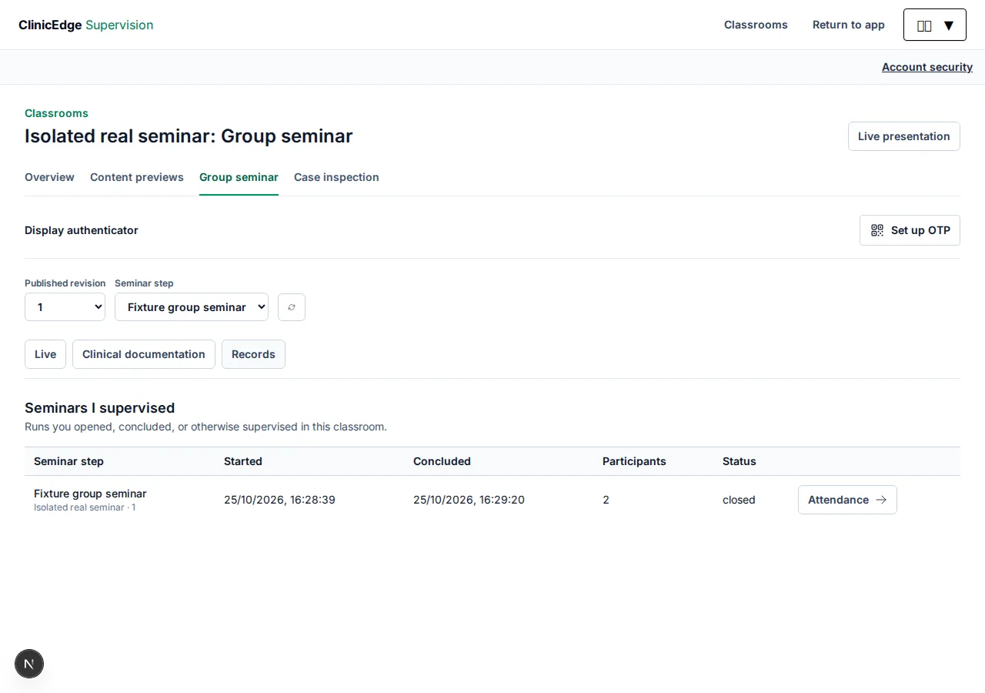
Task: Expand the Seminar step dropdown
Action: click(x=192, y=307)
